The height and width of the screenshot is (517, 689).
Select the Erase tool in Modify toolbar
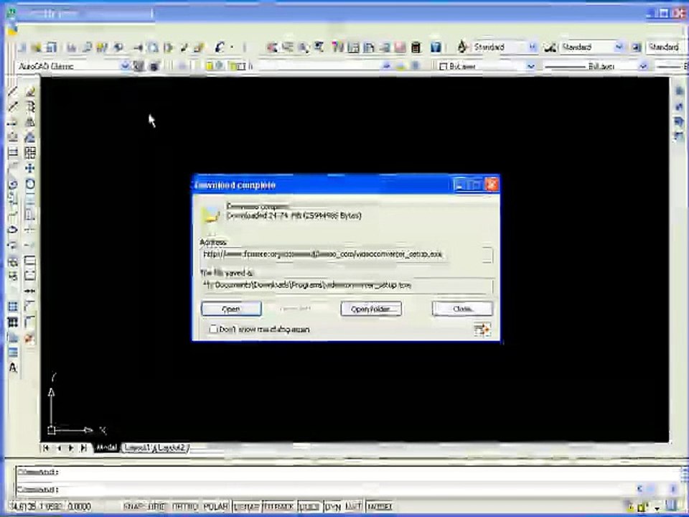click(30, 91)
